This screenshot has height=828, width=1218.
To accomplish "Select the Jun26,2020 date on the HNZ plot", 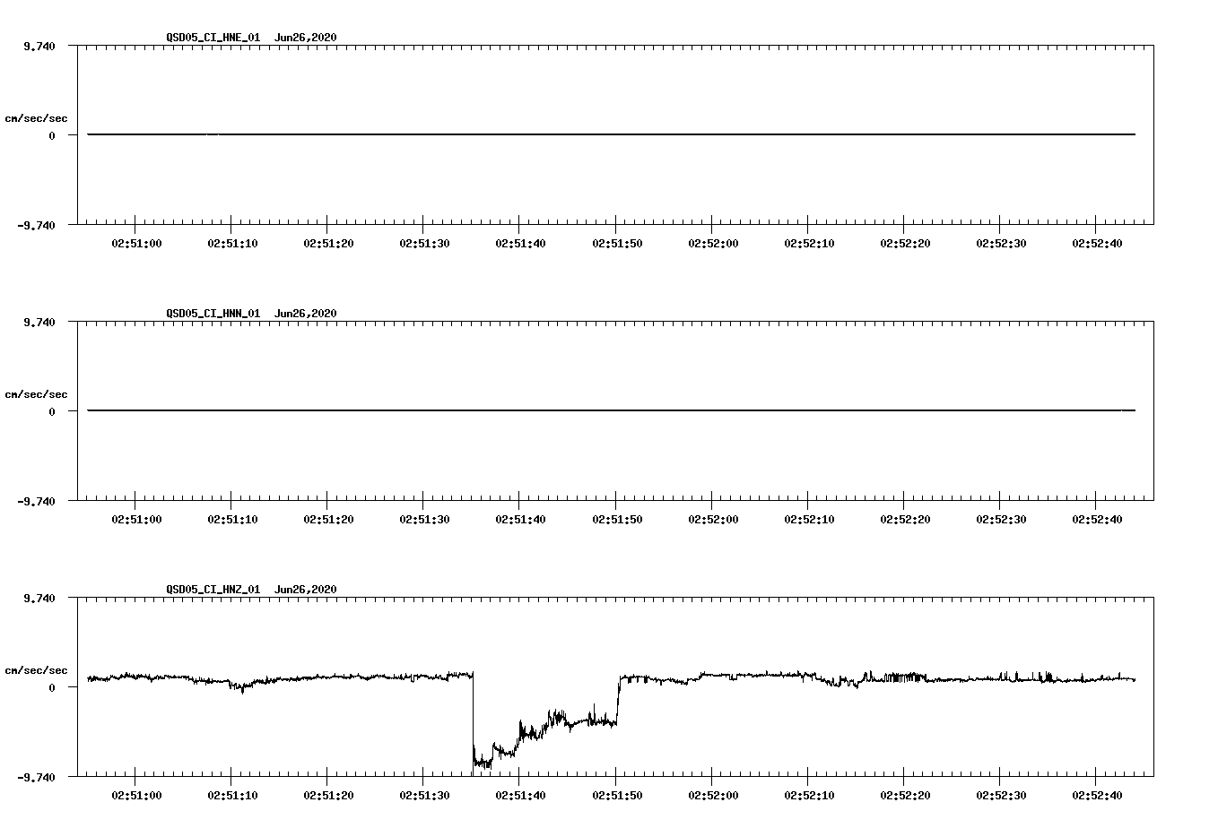I will tap(306, 590).
